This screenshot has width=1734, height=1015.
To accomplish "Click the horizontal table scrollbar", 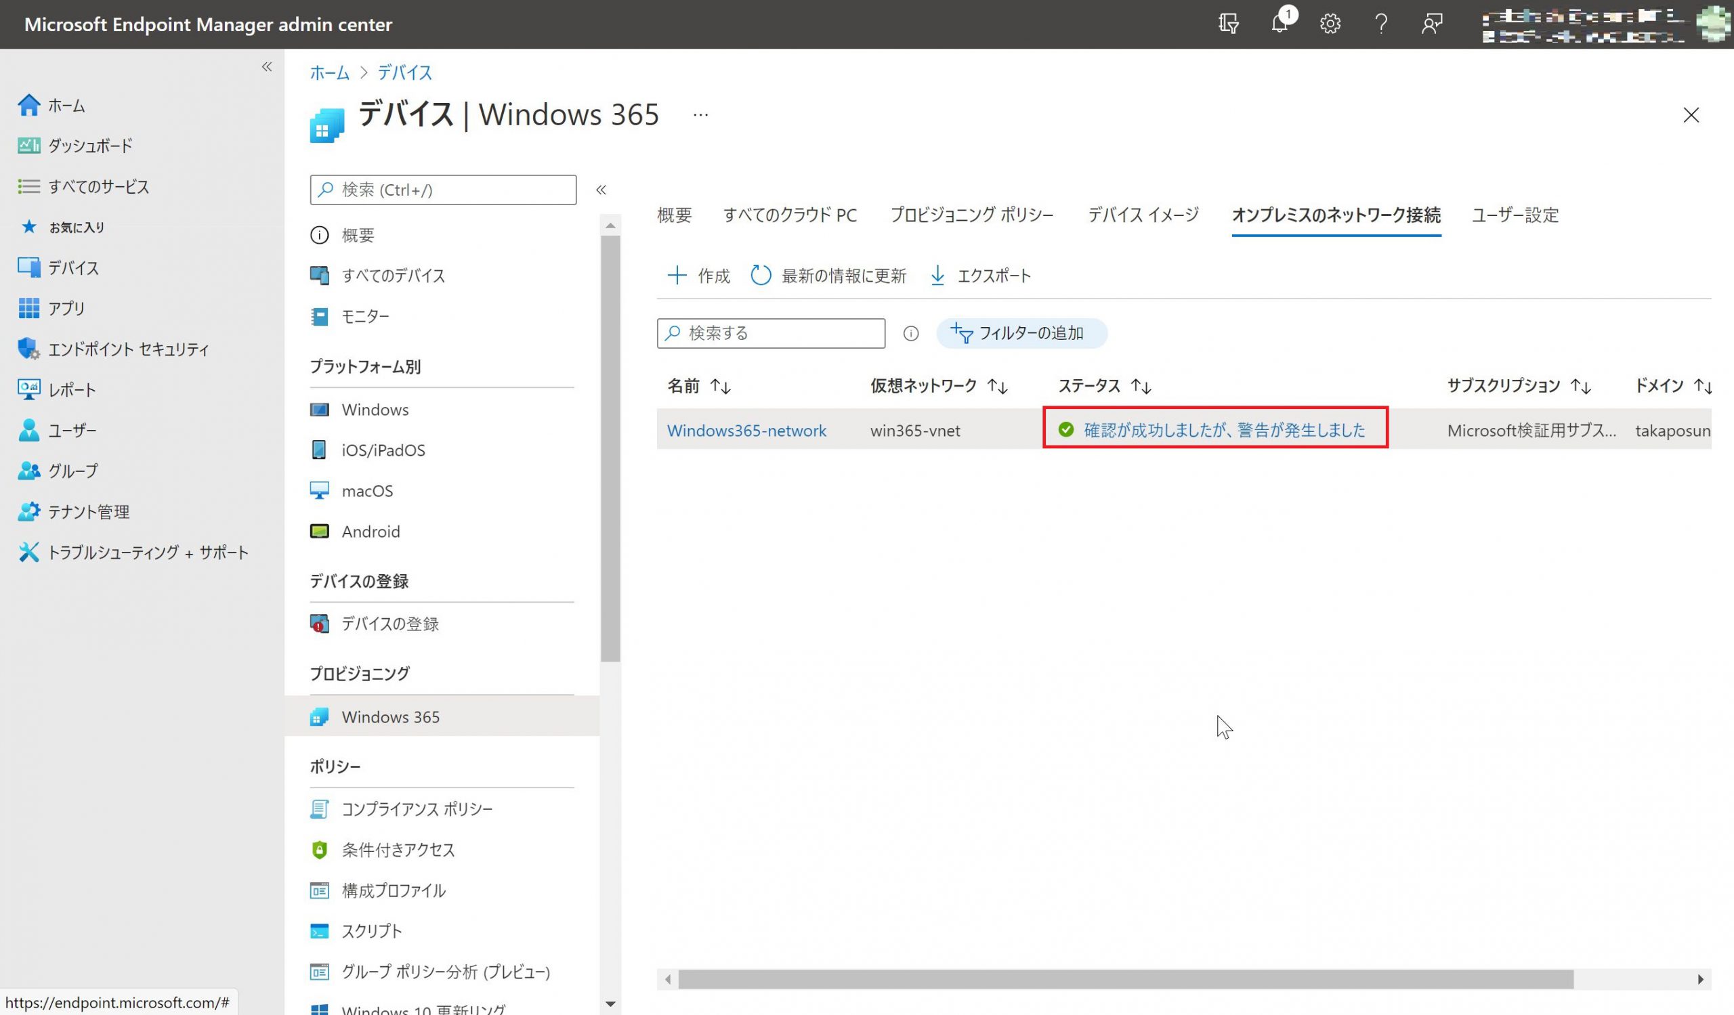I will [1126, 979].
